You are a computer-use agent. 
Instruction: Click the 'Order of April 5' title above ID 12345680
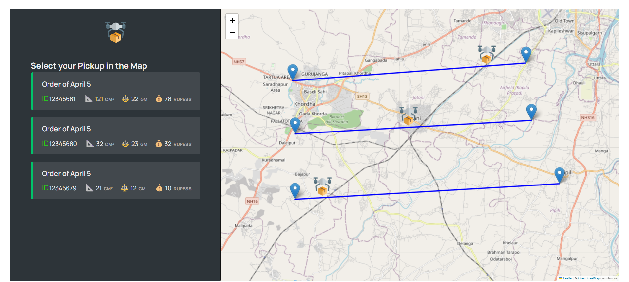point(66,129)
